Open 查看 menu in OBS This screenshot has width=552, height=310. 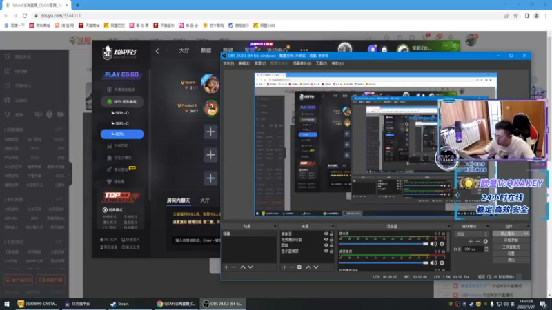(x=260, y=63)
